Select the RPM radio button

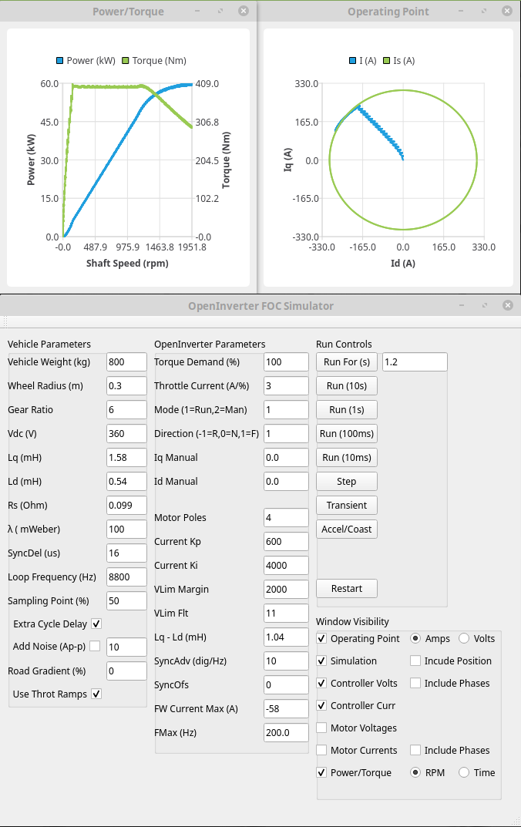(x=415, y=773)
